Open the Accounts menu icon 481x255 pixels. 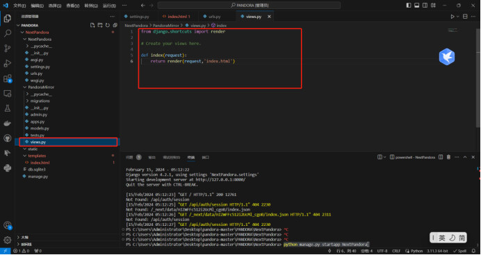click(x=8, y=225)
